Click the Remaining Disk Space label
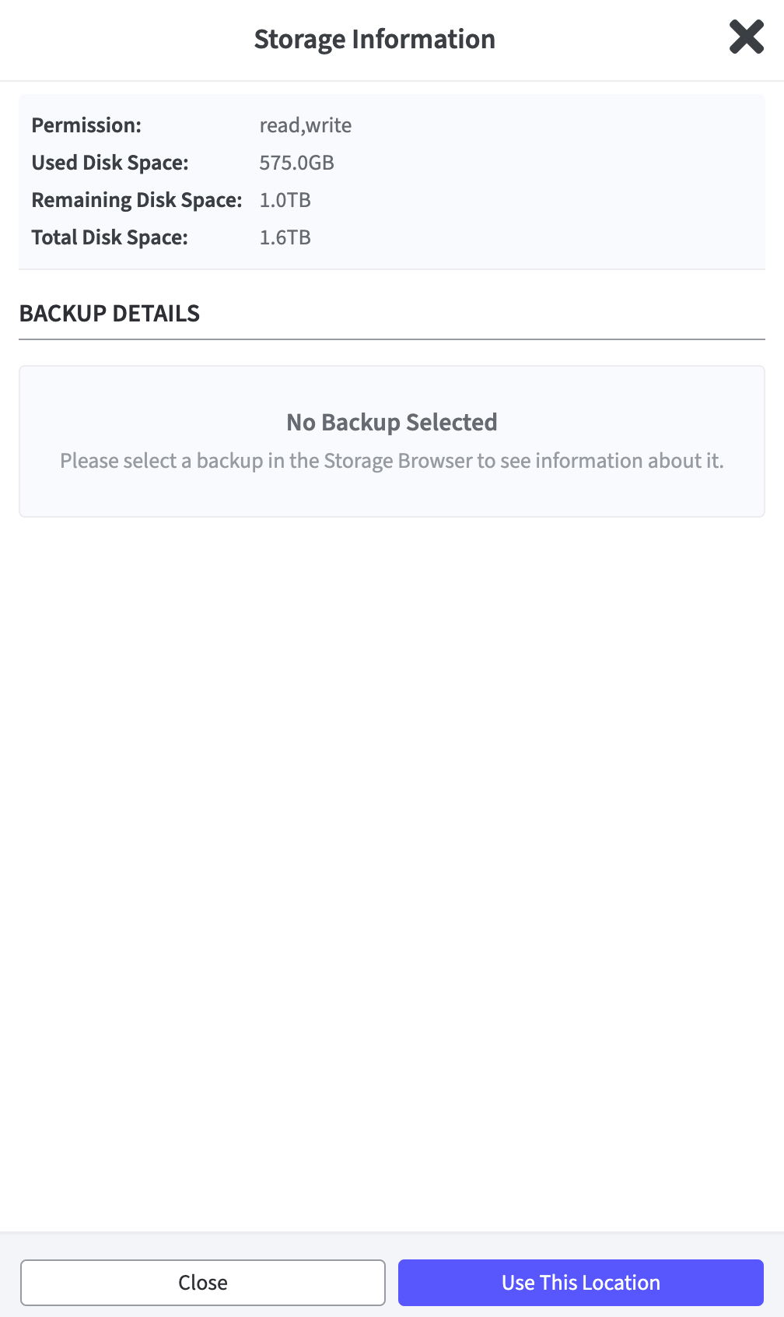 [x=137, y=200]
